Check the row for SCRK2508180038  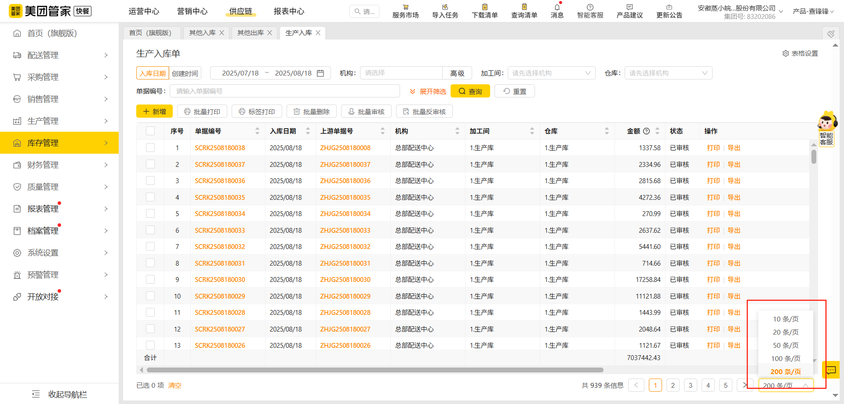(150, 148)
